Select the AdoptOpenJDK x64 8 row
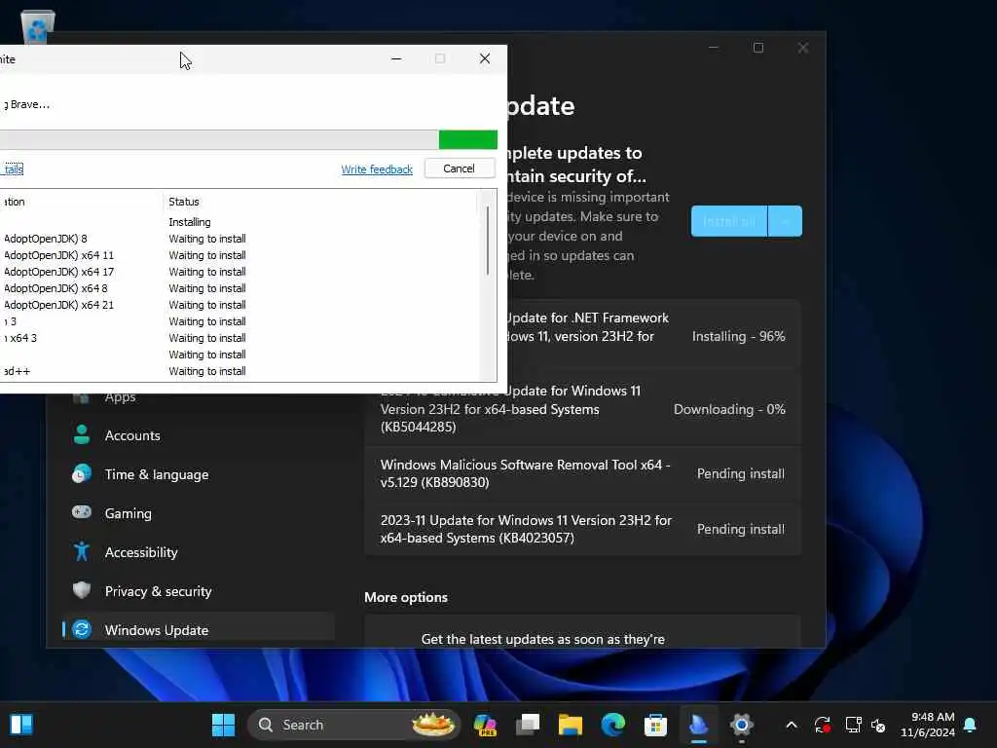The image size is (997, 748). [x=239, y=288]
